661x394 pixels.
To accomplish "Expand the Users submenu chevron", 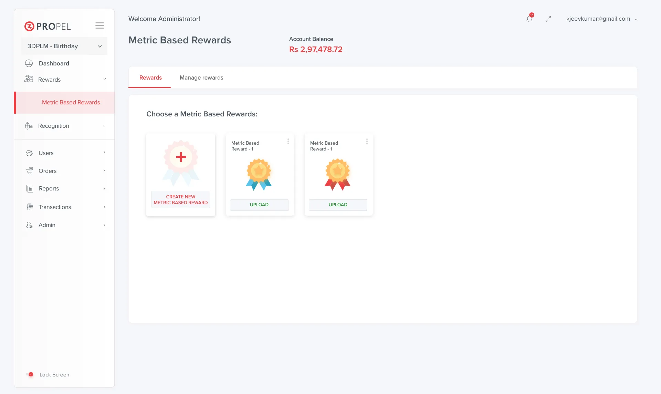I will click(104, 153).
